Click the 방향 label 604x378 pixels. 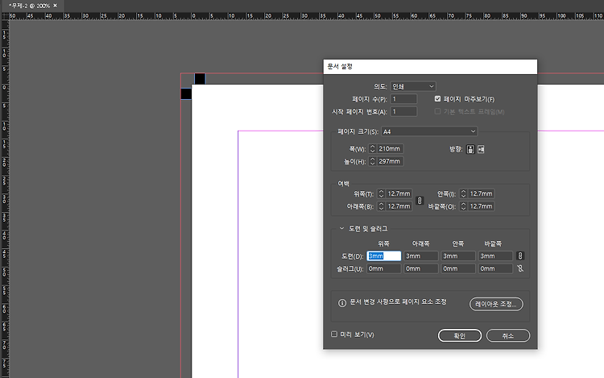[x=456, y=149]
